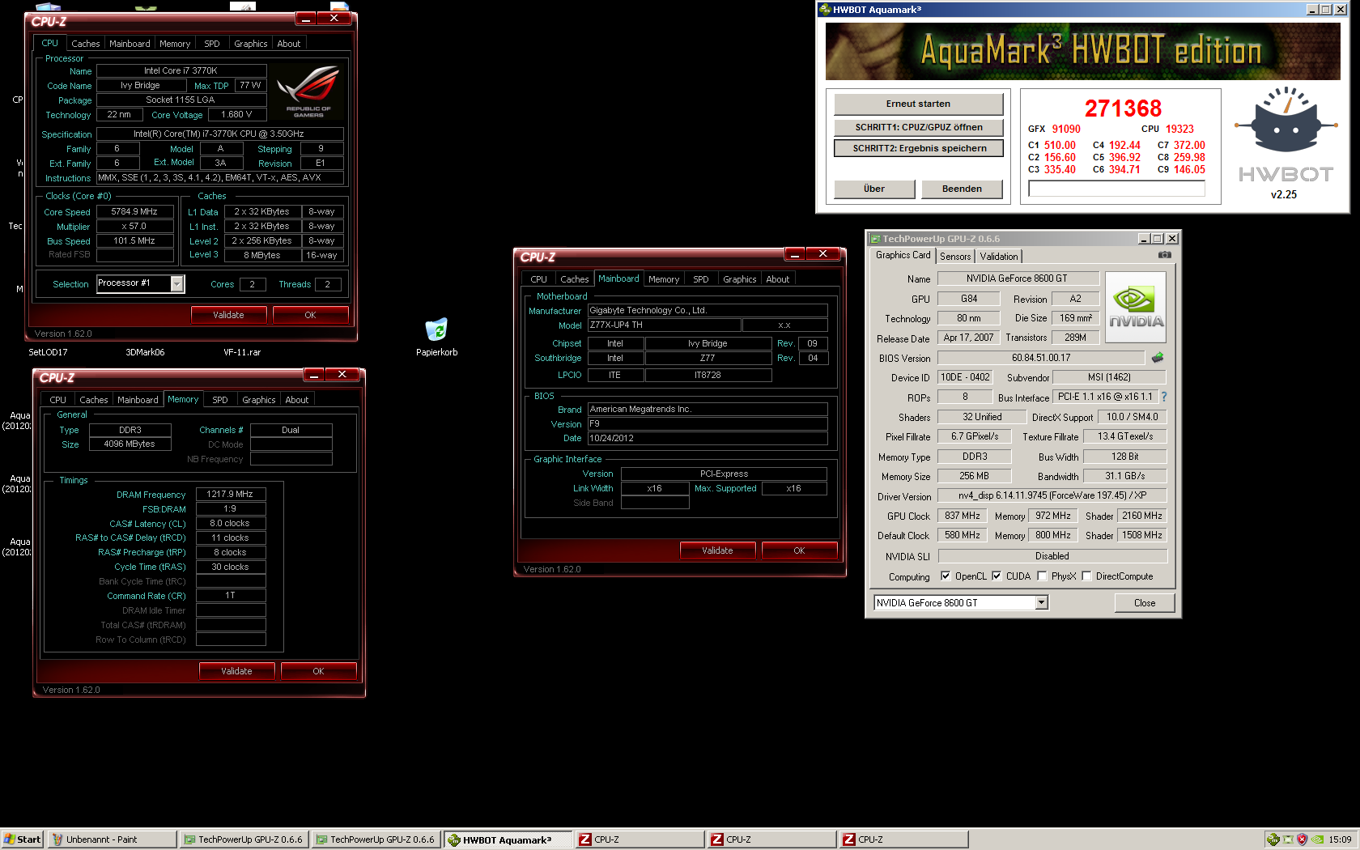Image resolution: width=1360 pixels, height=850 pixels.
Task: Switch to Validation tab in GPU-Z
Action: click(x=999, y=257)
